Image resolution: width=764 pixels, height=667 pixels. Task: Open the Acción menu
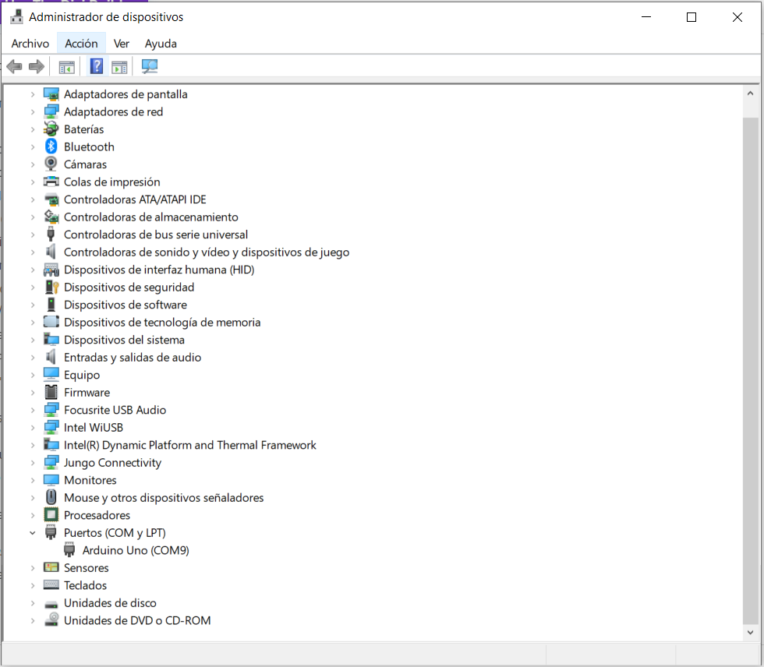(x=81, y=44)
